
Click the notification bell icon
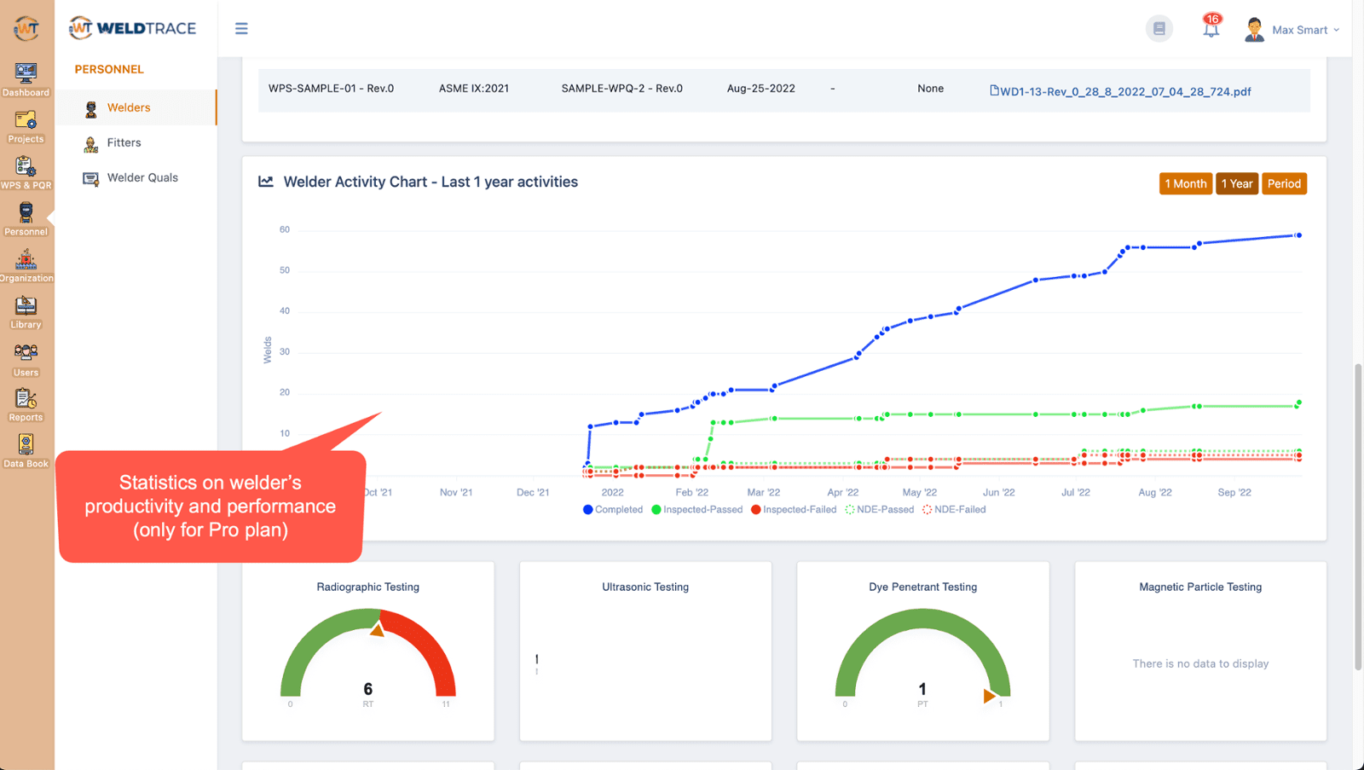[1211, 28]
